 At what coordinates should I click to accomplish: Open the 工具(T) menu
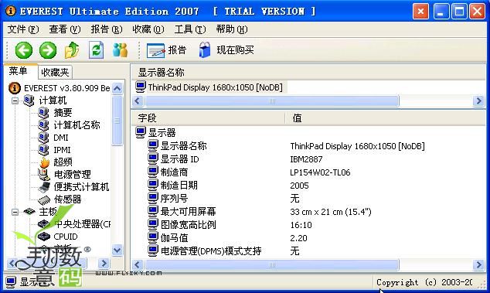190,29
